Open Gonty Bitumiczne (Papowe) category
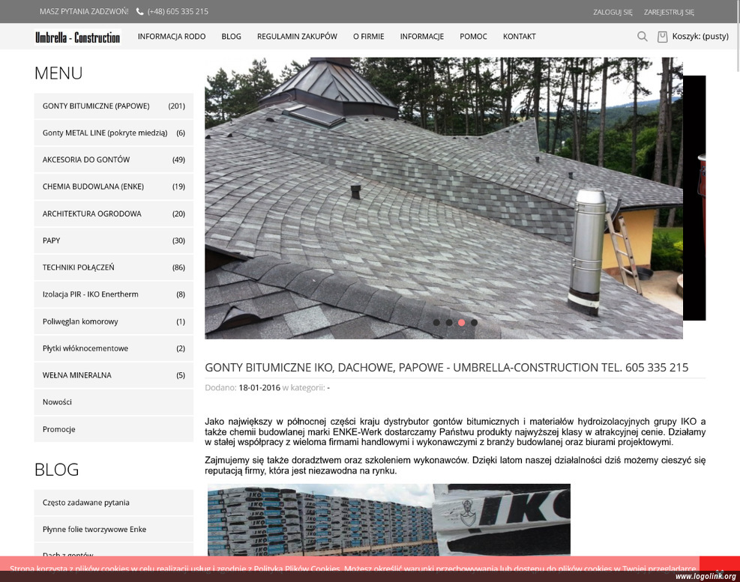Screen dimensions: 740x582 click(x=114, y=106)
